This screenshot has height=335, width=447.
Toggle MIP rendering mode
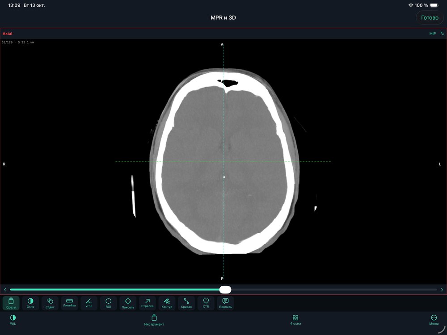(432, 33)
